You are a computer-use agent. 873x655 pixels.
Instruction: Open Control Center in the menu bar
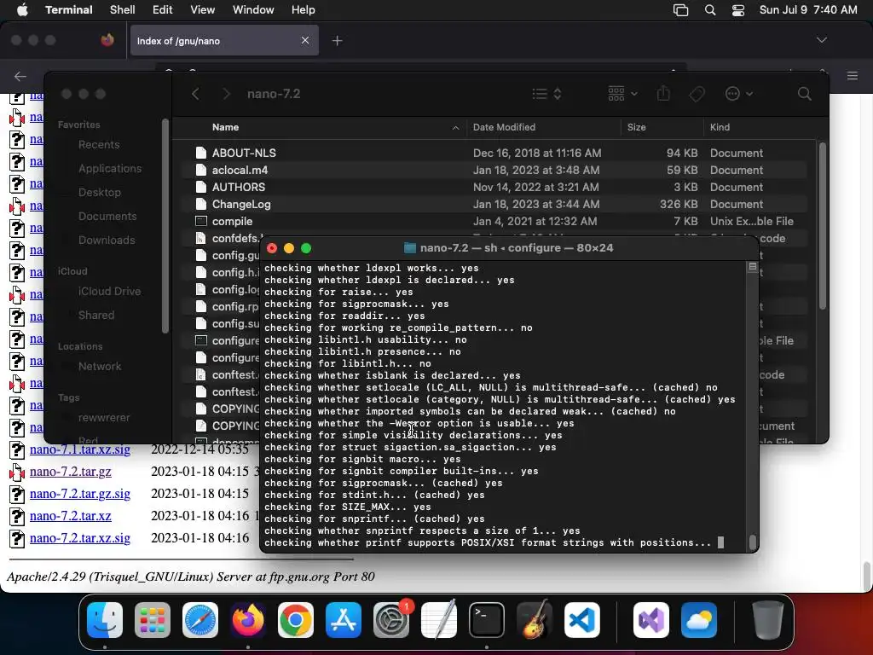tap(738, 10)
